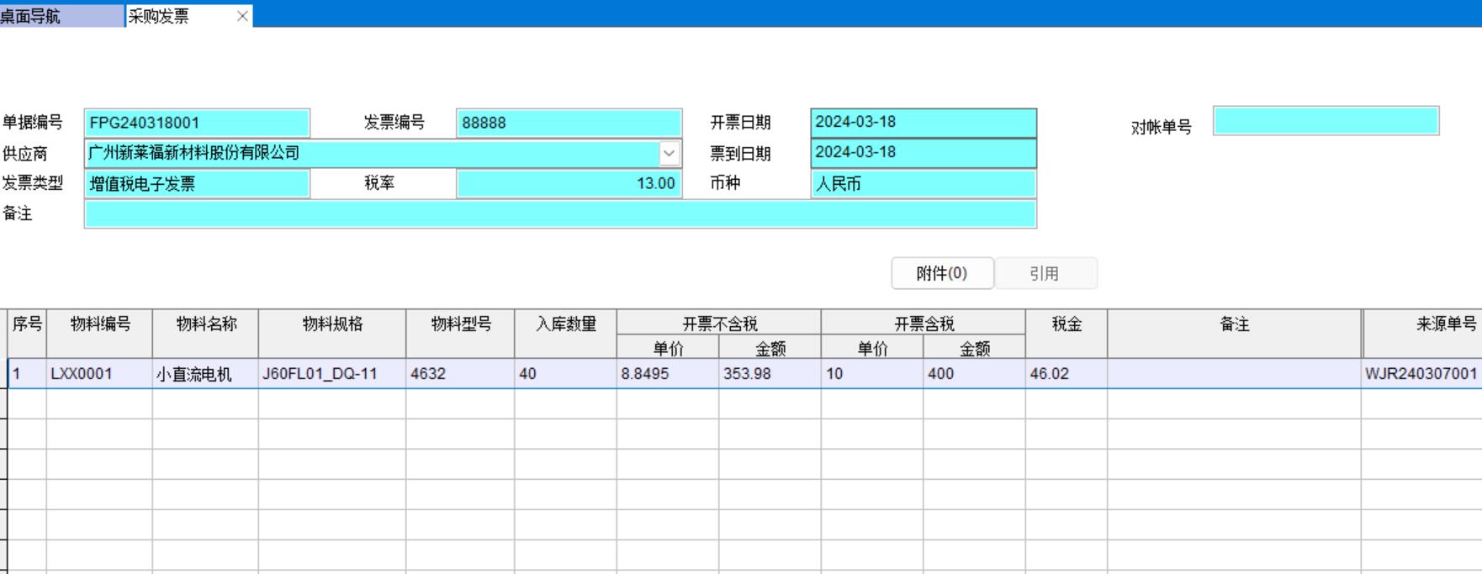Click the 对帐单号 input field
Viewport: 1482px width, 574px height.
click(x=1326, y=122)
